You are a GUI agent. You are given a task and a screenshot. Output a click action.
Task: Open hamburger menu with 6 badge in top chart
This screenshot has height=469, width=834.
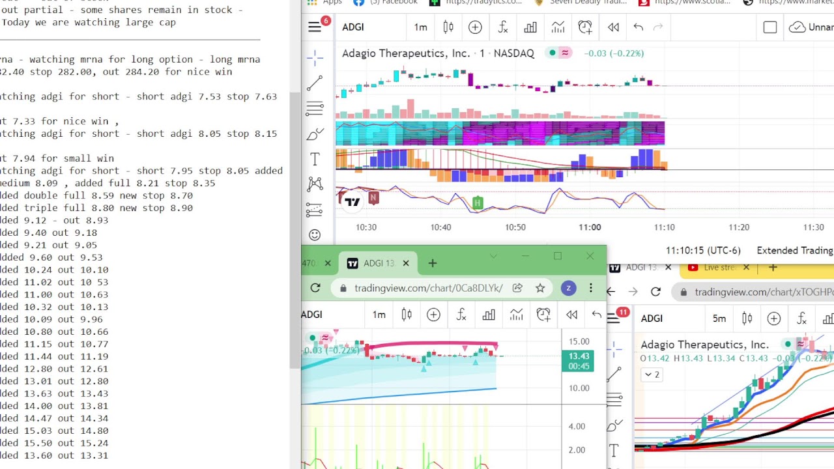[315, 27]
